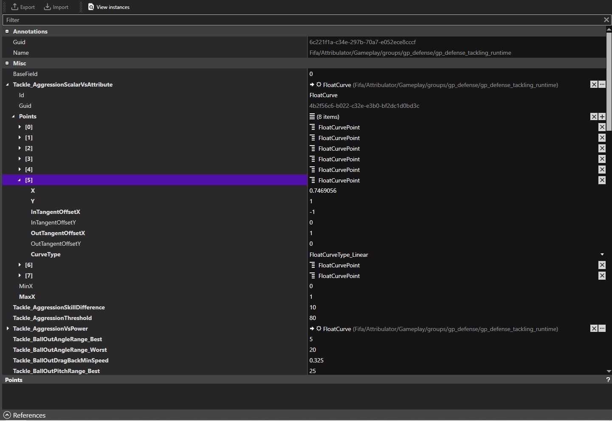Clear the Filter field using the X
612x421 pixels.
click(x=606, y=20)
